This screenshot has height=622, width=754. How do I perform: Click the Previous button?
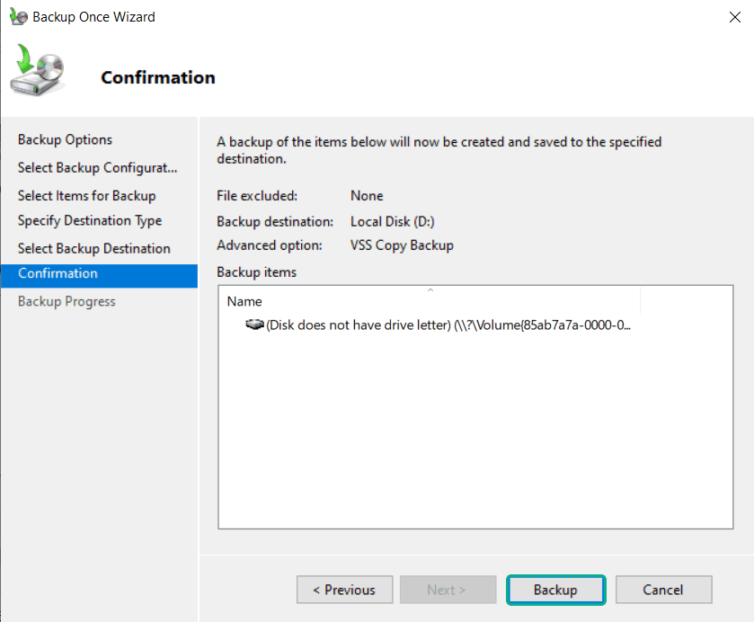(x=344, y=590)
